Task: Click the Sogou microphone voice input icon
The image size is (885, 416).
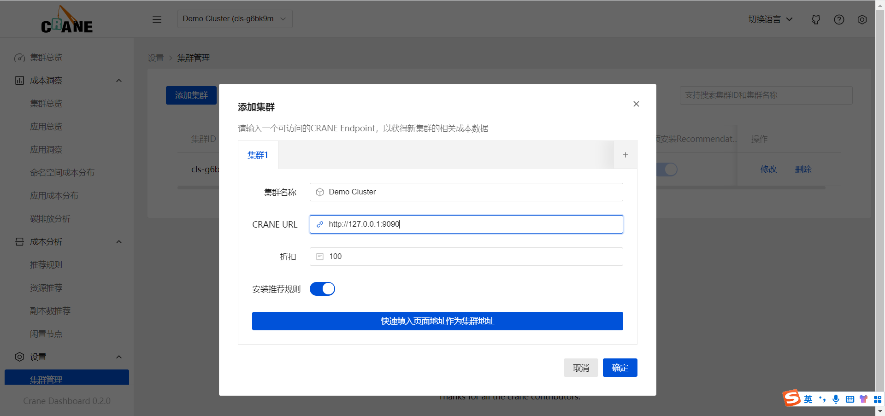Action: [x=836, y=399]
